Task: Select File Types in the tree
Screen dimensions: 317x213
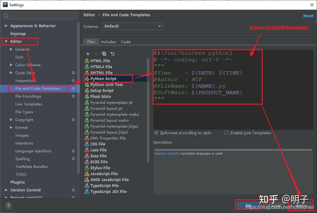Action: point(24,112)
